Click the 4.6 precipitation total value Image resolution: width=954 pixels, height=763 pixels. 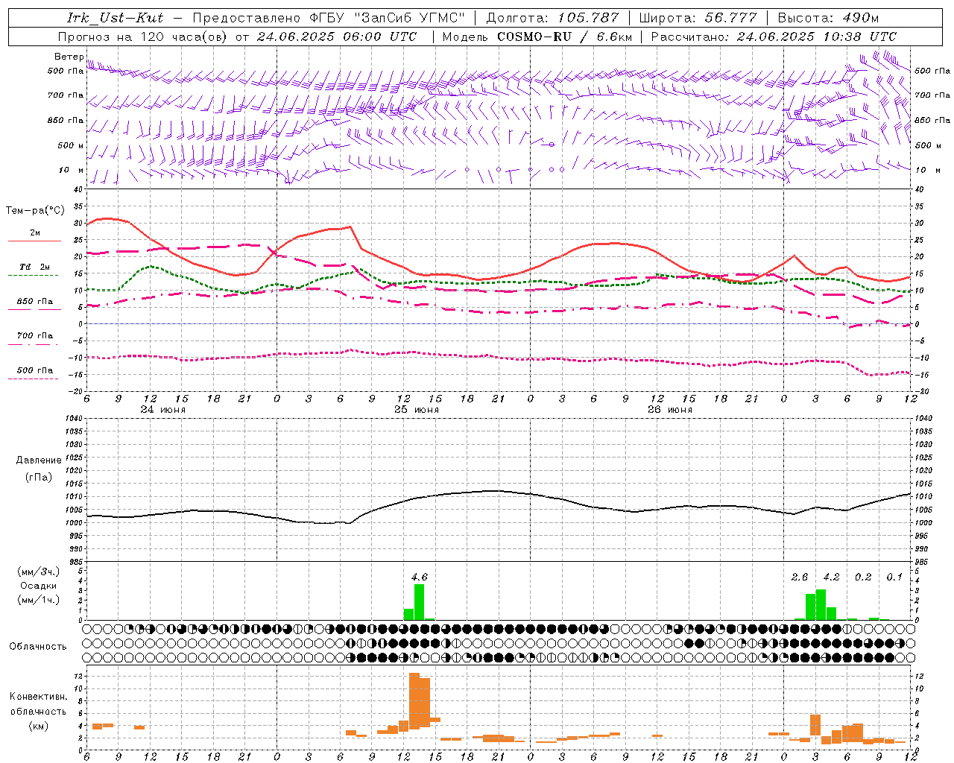point(420,577)
